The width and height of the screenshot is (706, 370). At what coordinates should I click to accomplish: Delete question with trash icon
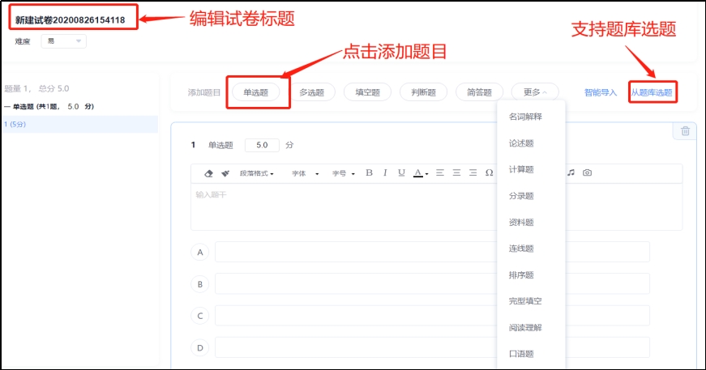[685, 131]
